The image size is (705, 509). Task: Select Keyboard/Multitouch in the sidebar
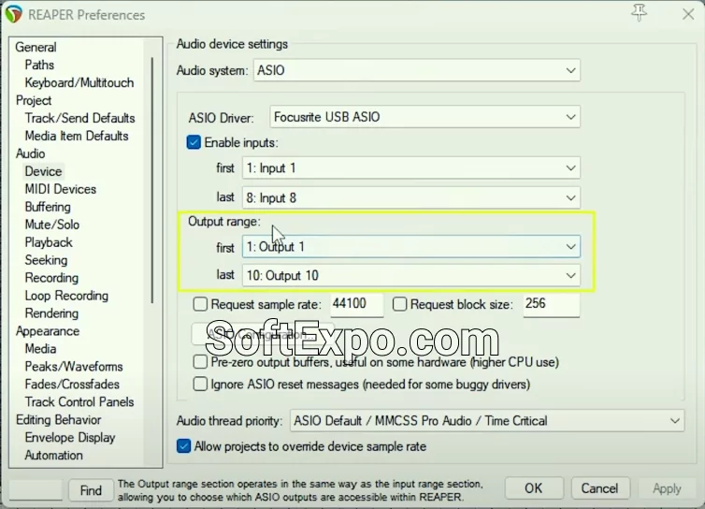pyautogui.click(x=79, y=82)
